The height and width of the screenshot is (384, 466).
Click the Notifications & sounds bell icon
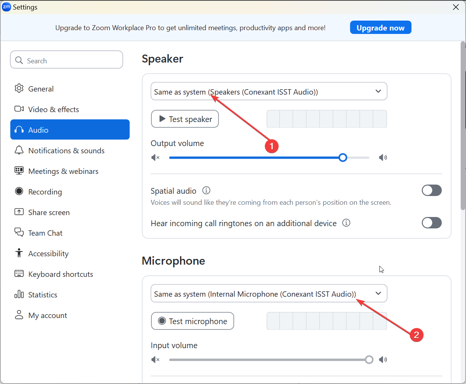tap(19, 150)
